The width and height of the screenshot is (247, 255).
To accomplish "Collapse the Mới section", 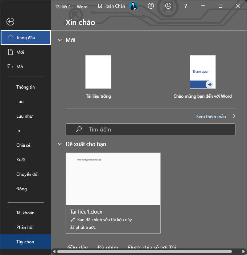I will [60, 40].
